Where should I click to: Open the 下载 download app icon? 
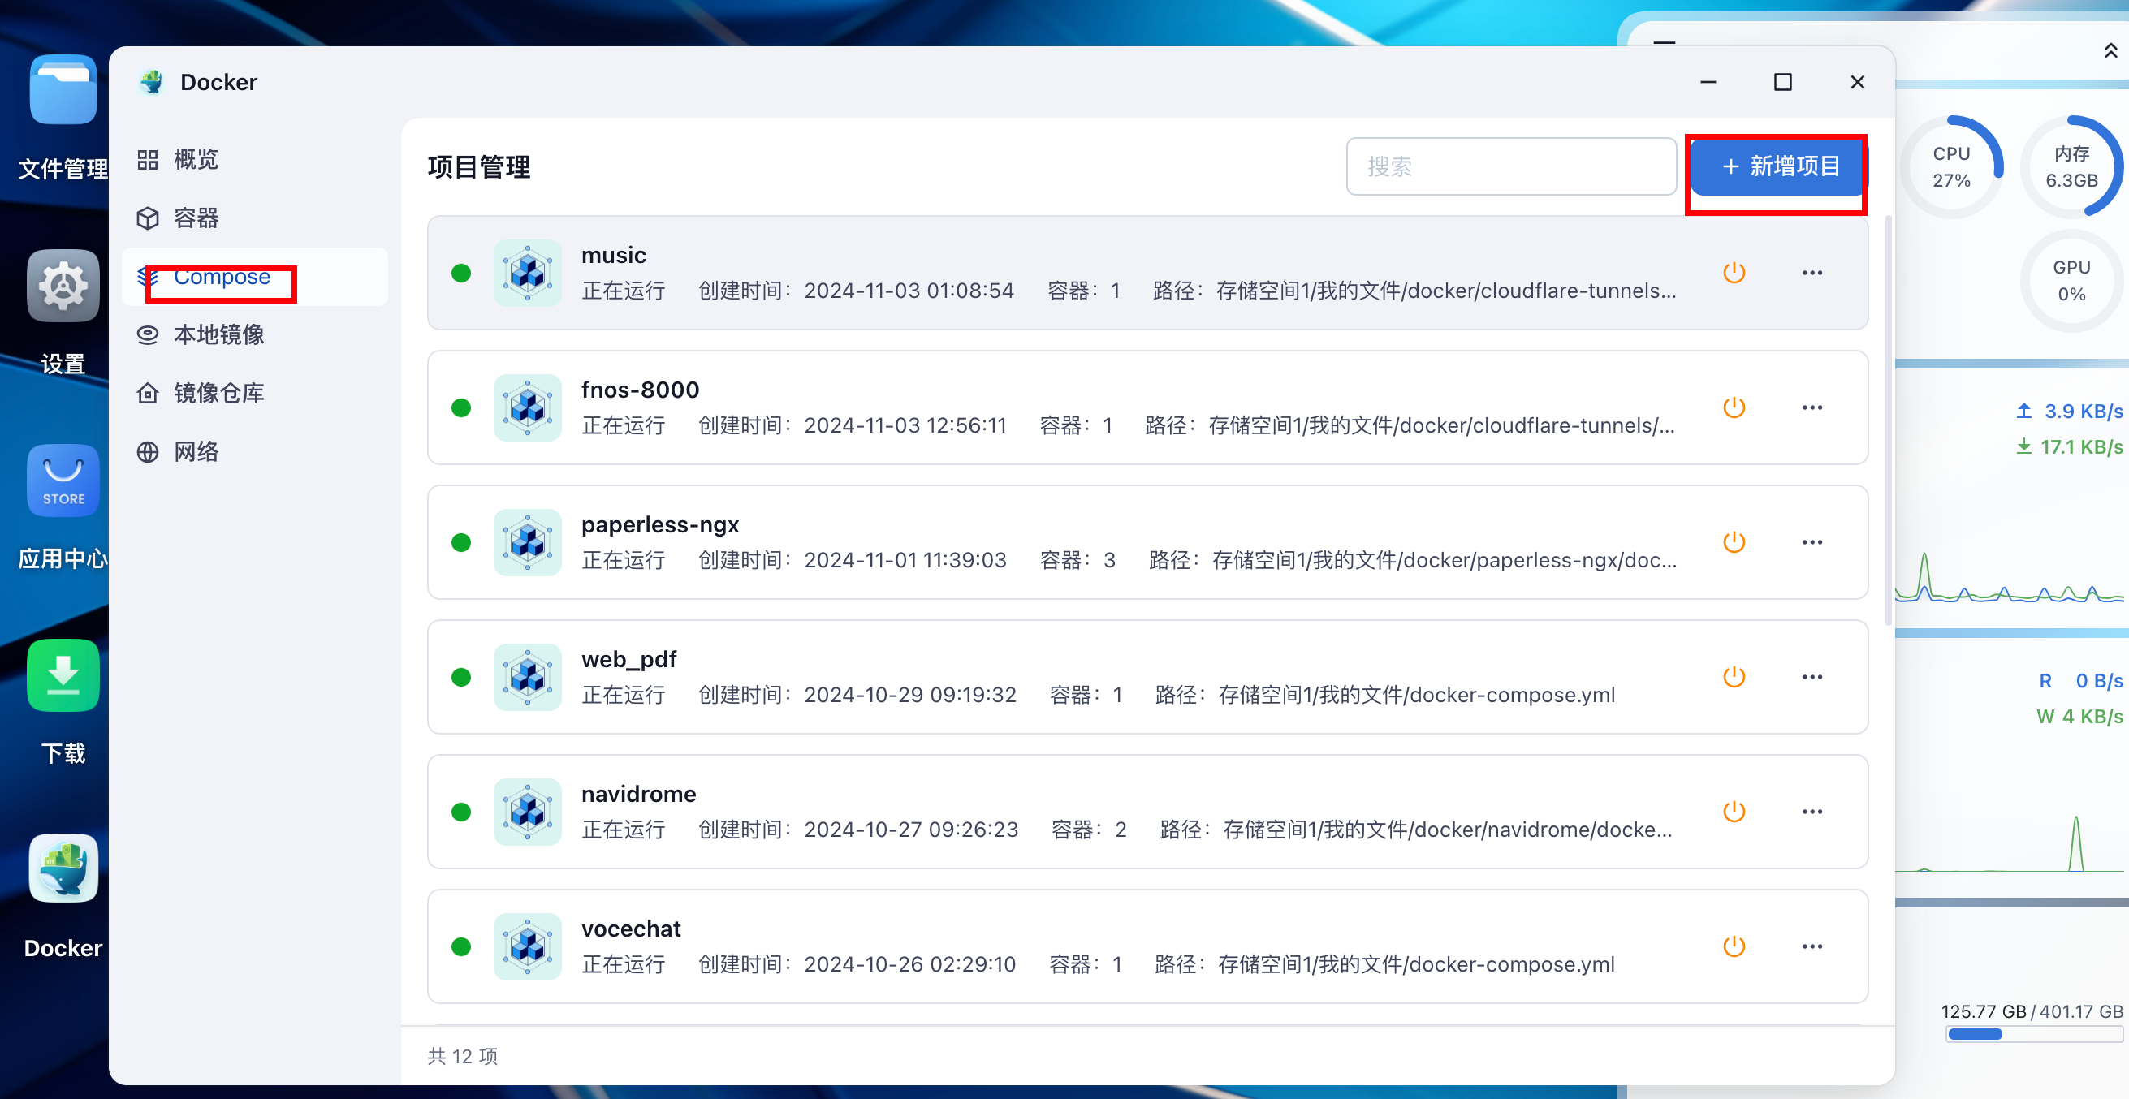[63, 675]
